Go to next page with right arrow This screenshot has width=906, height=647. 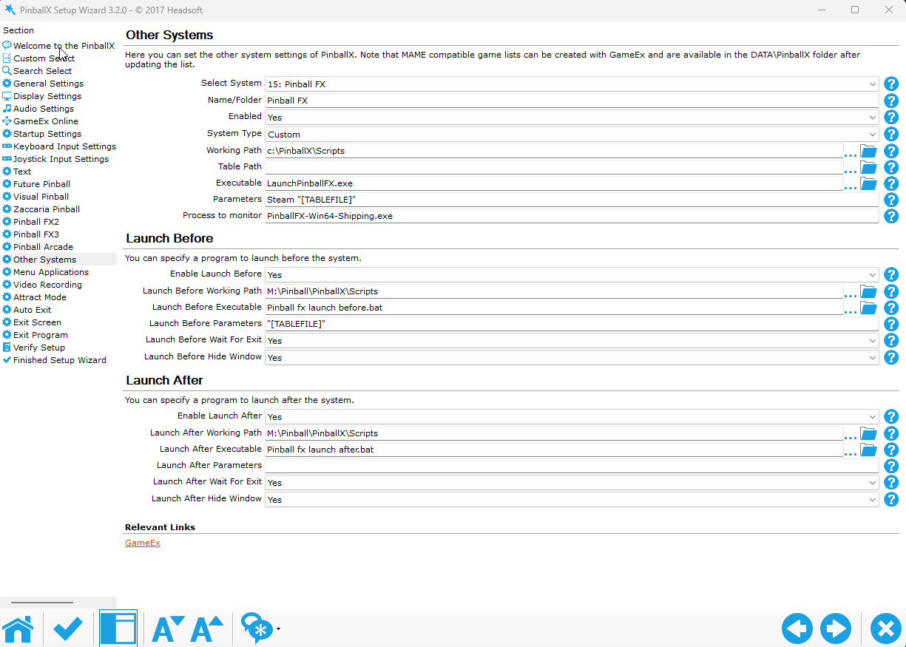[x=836, y=629]
